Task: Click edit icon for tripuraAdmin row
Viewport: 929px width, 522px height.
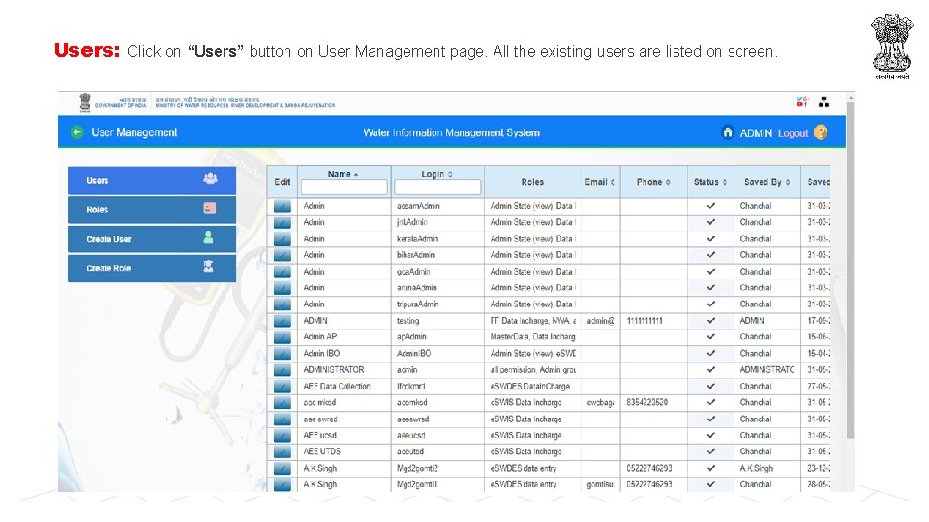Action: coord(283,304)
